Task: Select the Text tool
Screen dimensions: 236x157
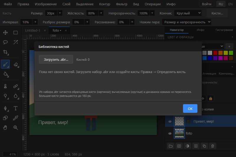Action: 16,108
